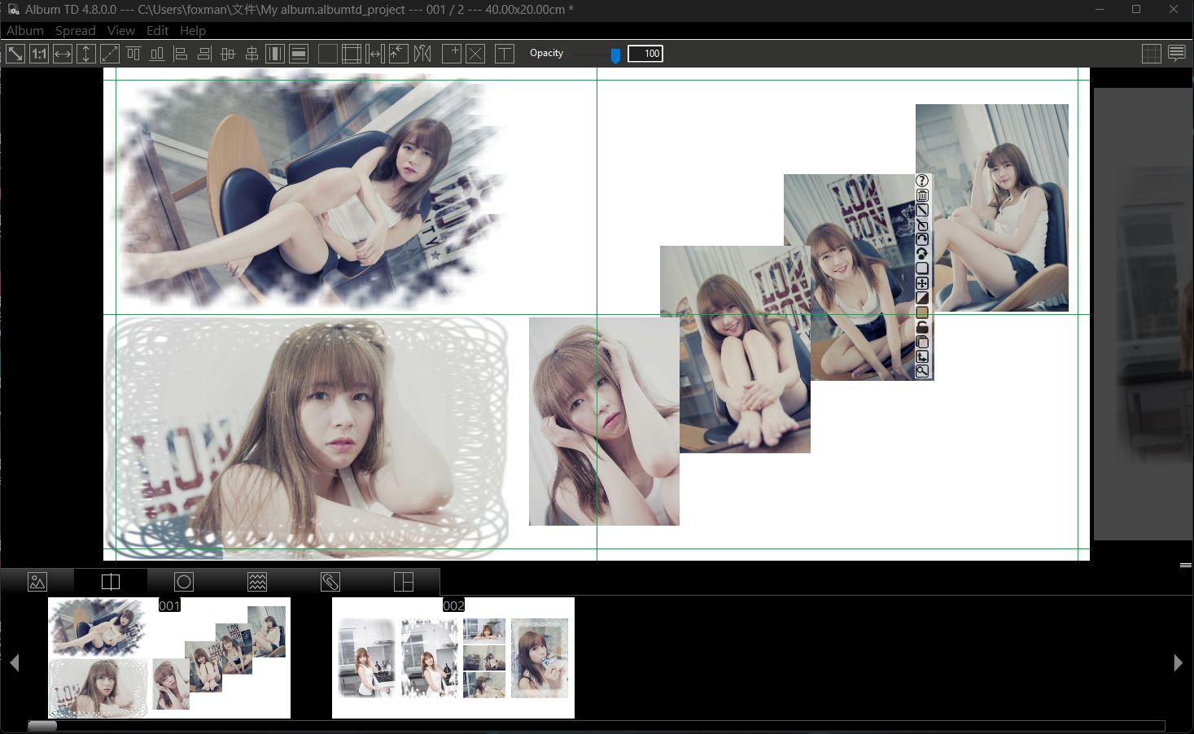
Task: Align selected items to bottom edge
Action: 157,54
